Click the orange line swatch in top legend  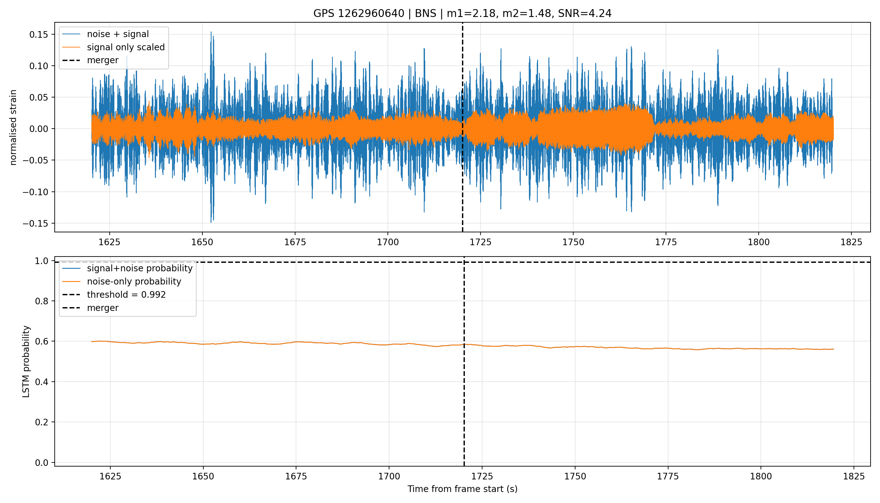[71, 47]
